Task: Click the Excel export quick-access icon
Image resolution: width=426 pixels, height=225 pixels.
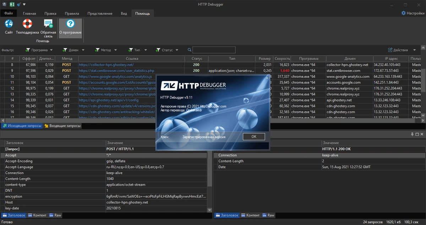Action: point(12,4)
